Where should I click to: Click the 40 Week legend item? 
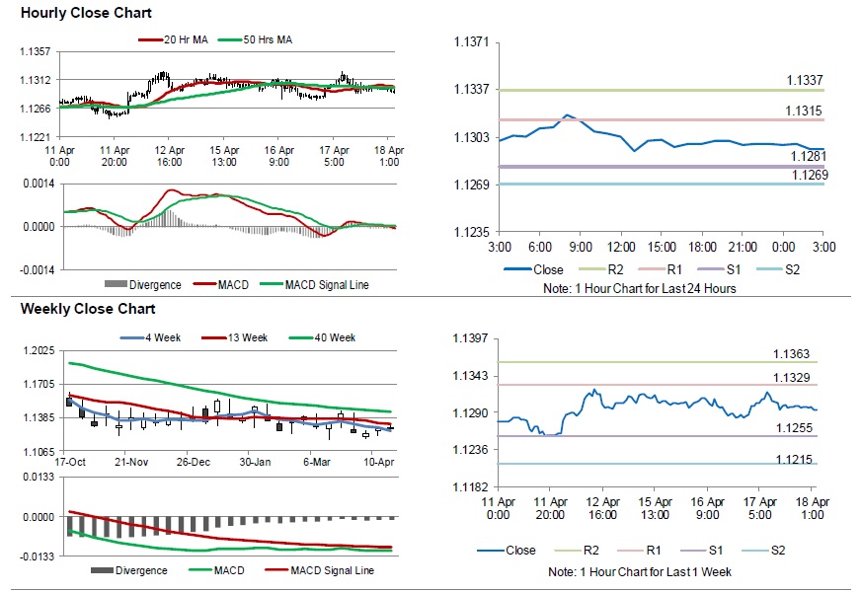[322, 338]
